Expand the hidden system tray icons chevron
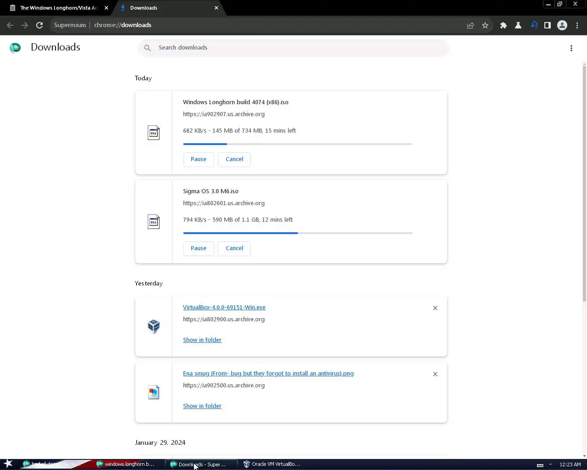The height and width of the screenshot is (470, 587). coord(550,464)
